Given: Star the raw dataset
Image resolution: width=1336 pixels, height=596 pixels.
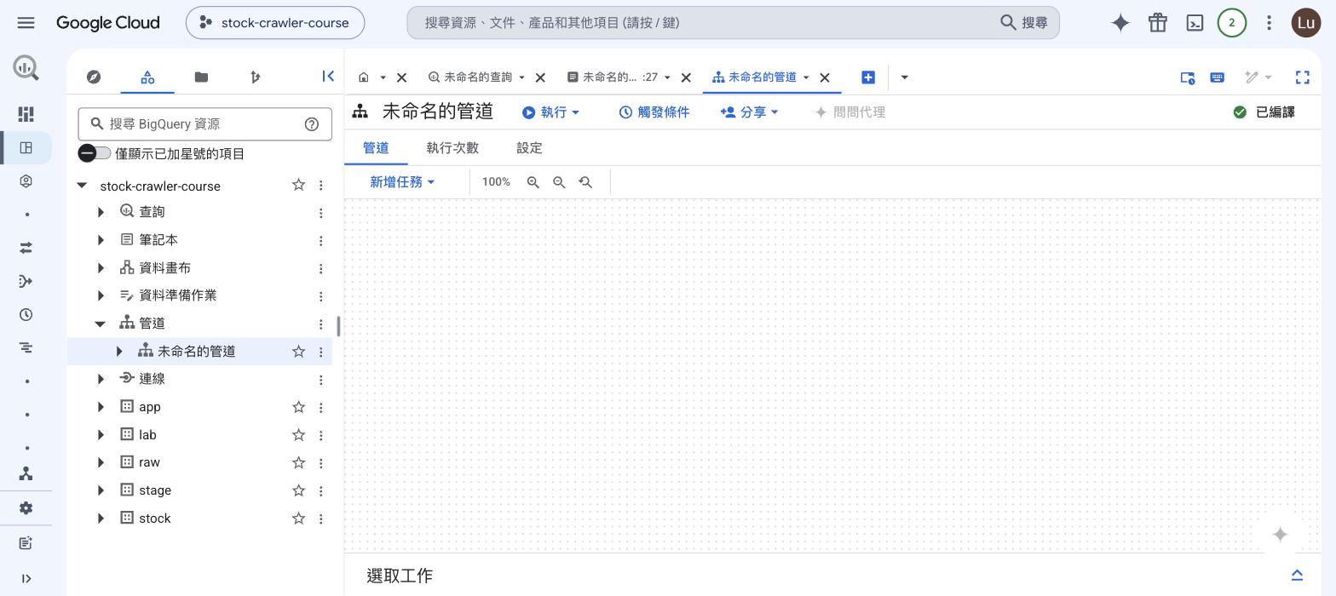Looking at the screenshot, I should pos(298,462).
